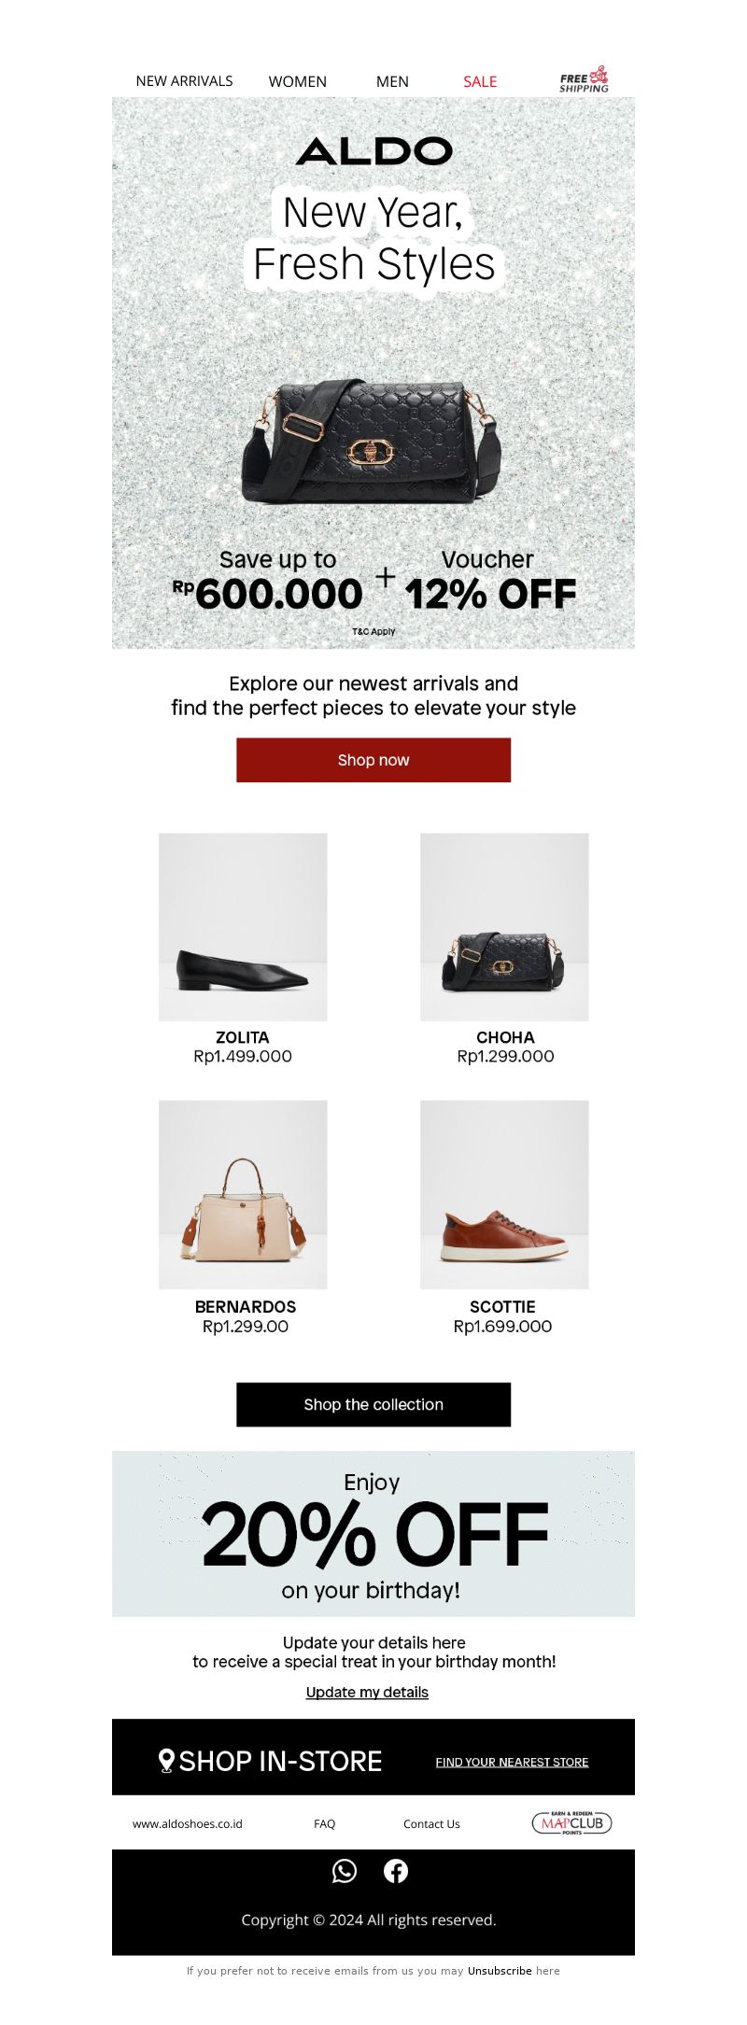Select the Men menu item
The height and width of the screenshot is (2025, 747).
(x=392, y=81)
